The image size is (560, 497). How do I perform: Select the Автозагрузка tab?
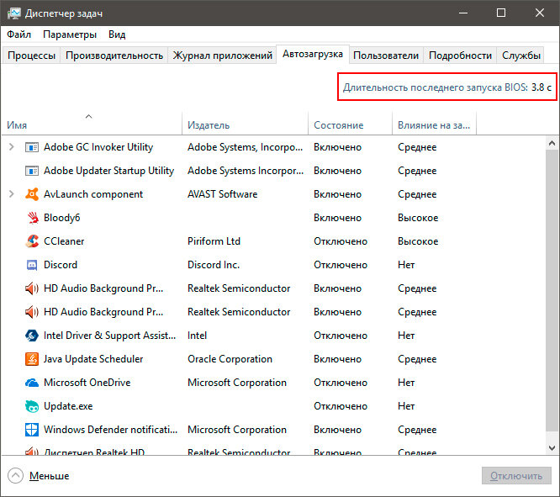point(313,54)
